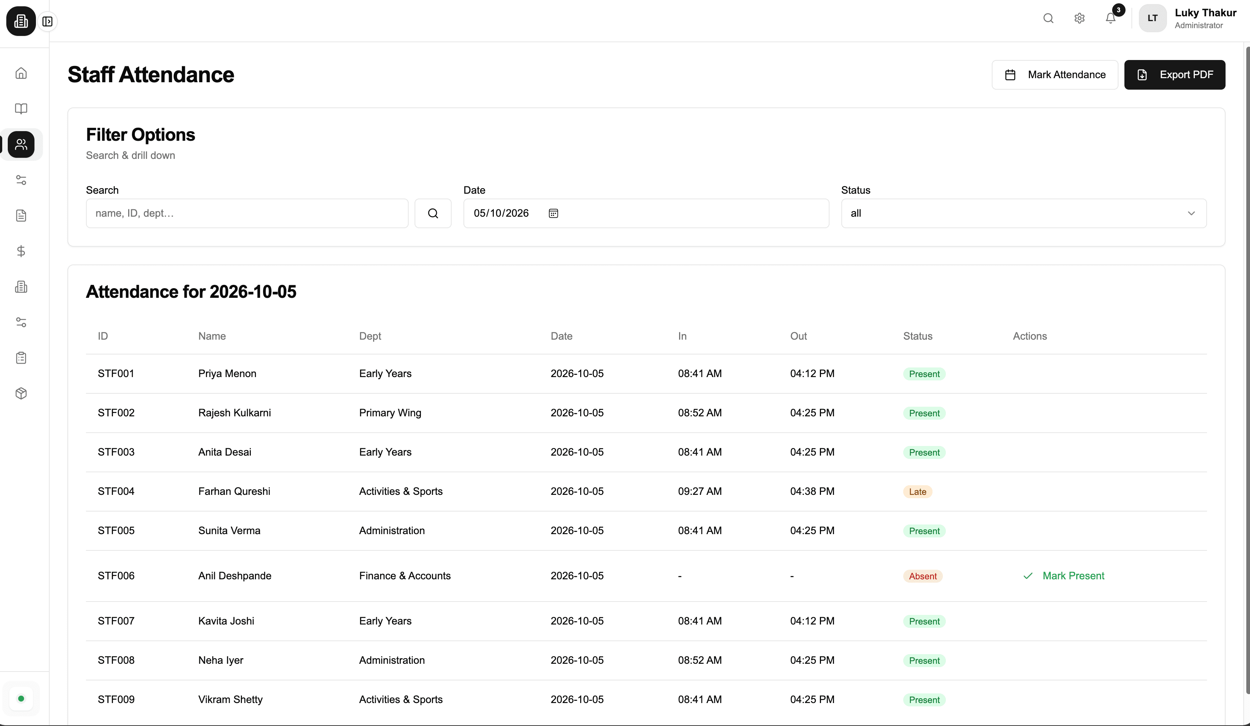Click the name Anita Desai
1250x726 pixels.
point(225,452)
